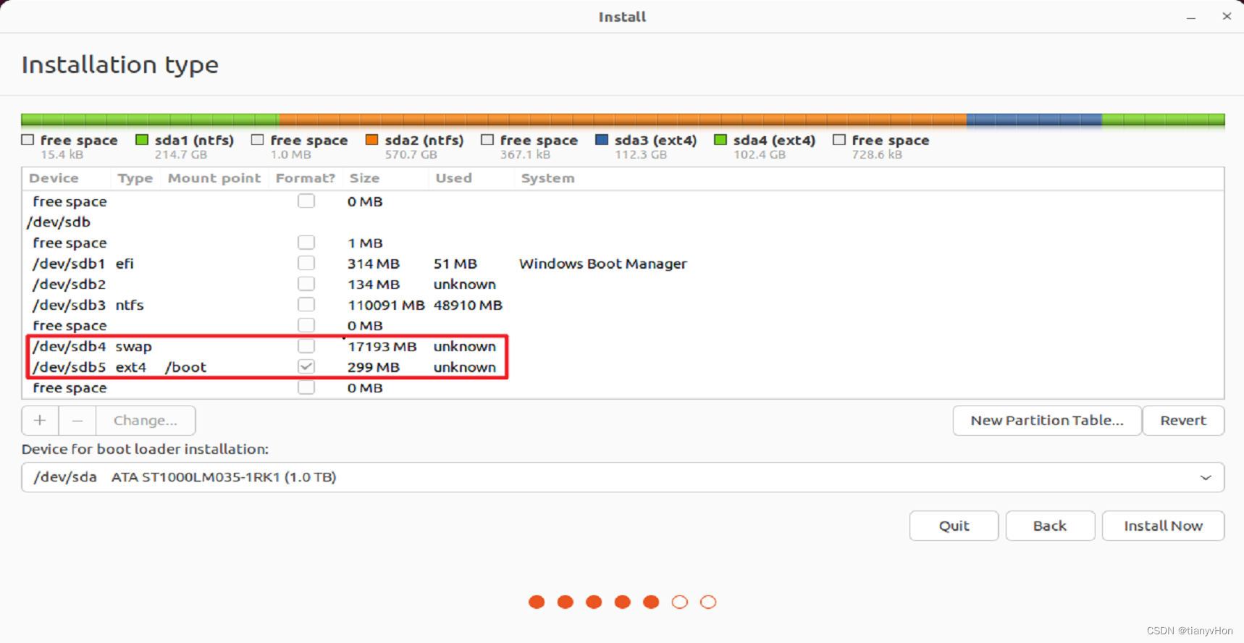This screenshot has width=1244, height=643.
Task: Go Back to previous step
Action: (1050, 526)
